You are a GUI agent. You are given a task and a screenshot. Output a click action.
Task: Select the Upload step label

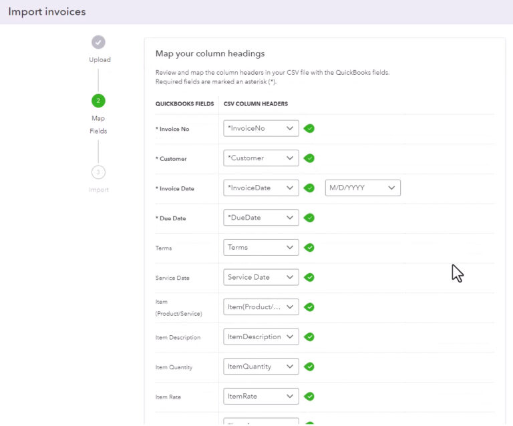pyautogui.click(x=100, y=60)
